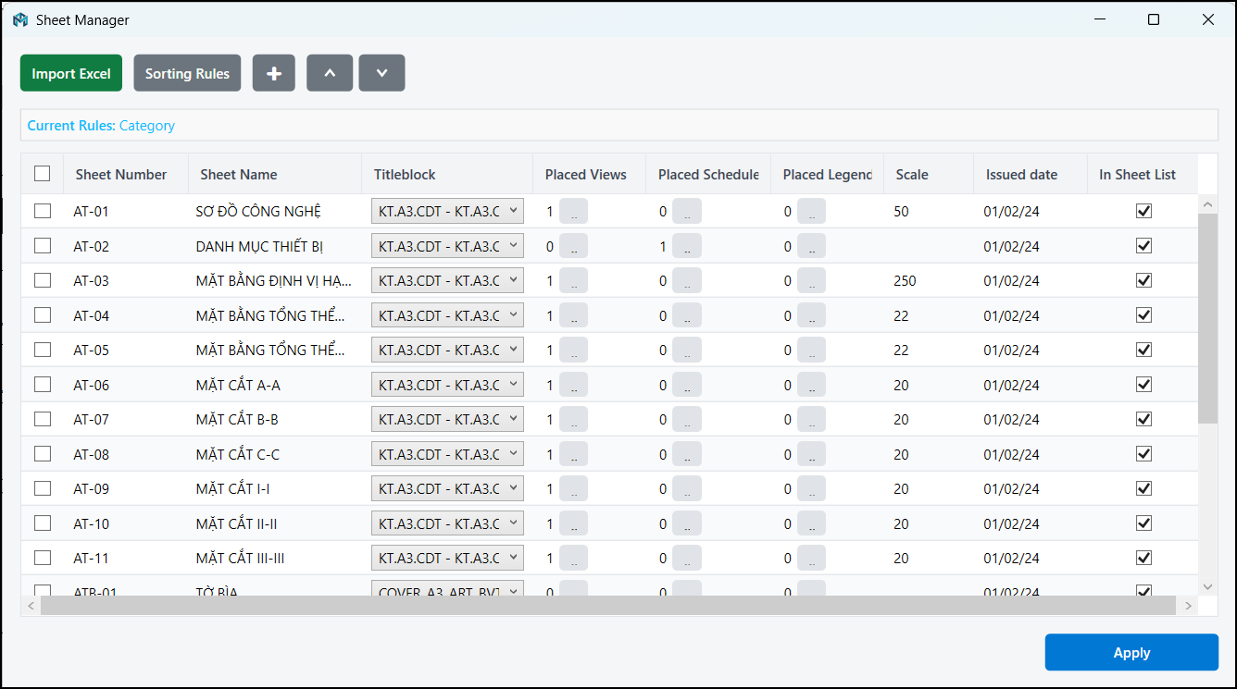Open Placed Views browse button for AT-10
The height and width of the screenshot is (689, 1237).
(573, 523)
